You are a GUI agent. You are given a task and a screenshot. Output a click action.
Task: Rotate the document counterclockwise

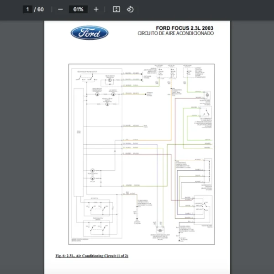[x=130, y=9]
